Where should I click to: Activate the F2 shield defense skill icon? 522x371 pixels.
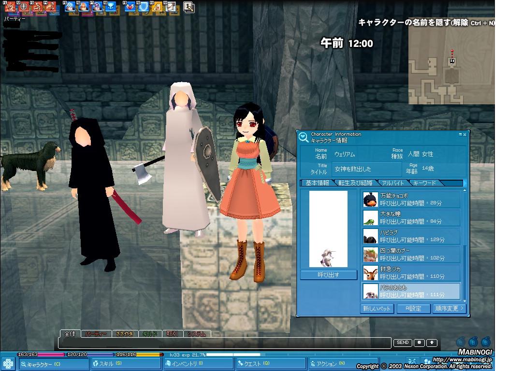[23, 7]
